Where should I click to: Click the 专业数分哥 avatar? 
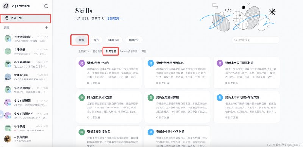(x=8, y=77)
